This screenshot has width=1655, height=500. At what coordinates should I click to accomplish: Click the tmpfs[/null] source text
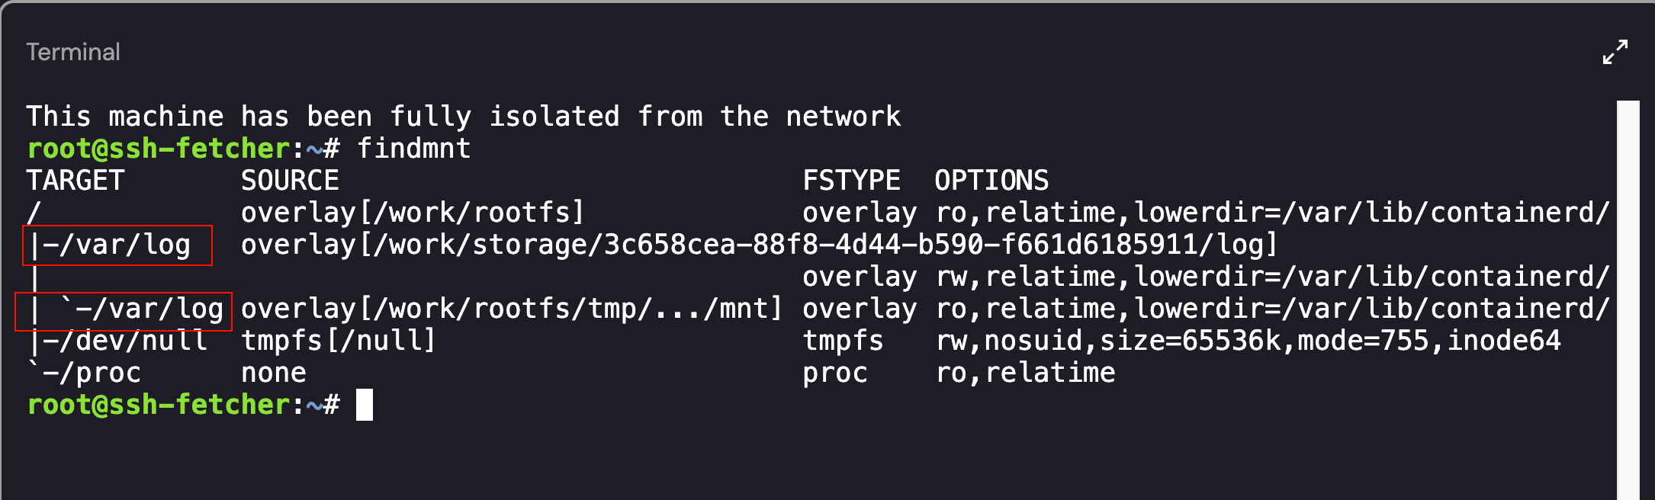point(339,341)
